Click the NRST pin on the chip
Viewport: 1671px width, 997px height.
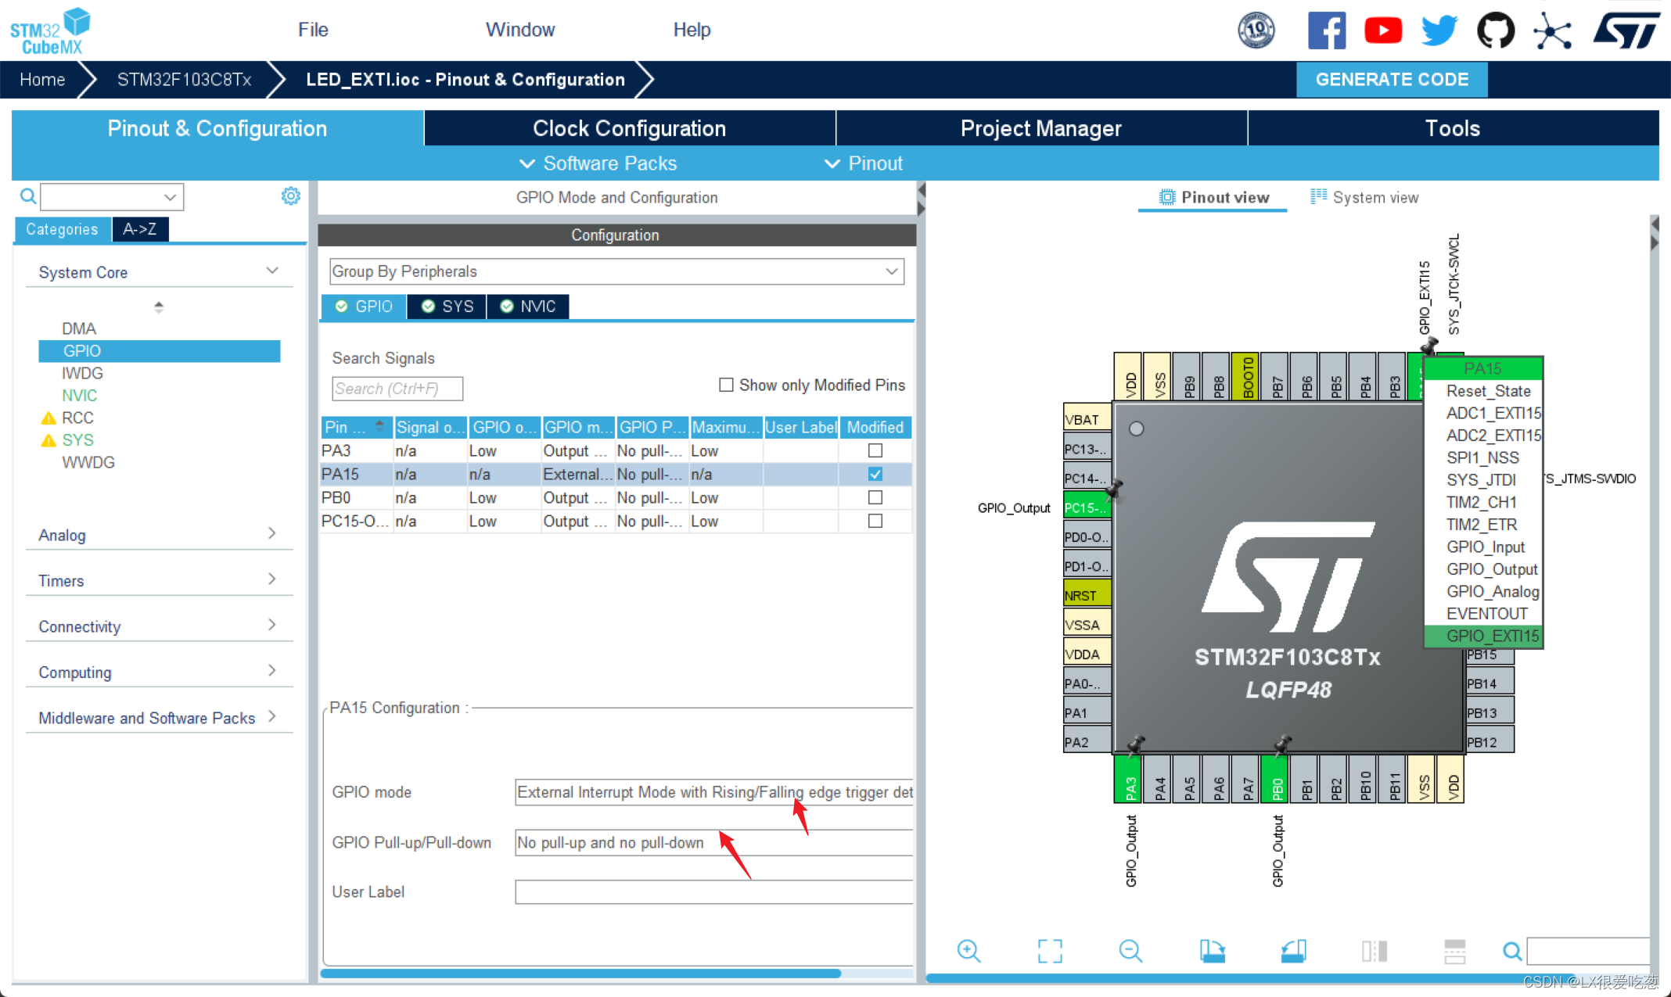[1087, 595]
